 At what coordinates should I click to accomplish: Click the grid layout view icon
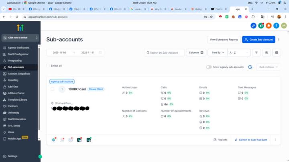pyautogui.click(x=277, y=53)
